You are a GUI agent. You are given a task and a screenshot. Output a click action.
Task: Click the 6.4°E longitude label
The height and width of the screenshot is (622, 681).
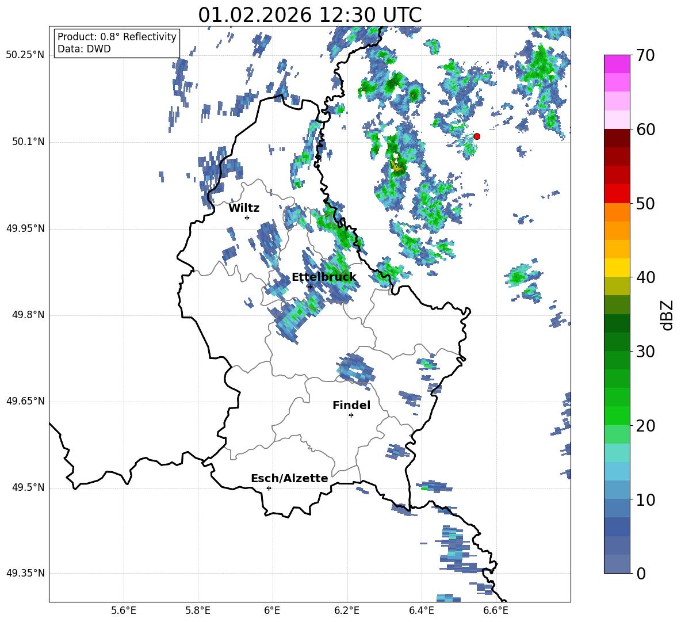(x=421, y=610)
